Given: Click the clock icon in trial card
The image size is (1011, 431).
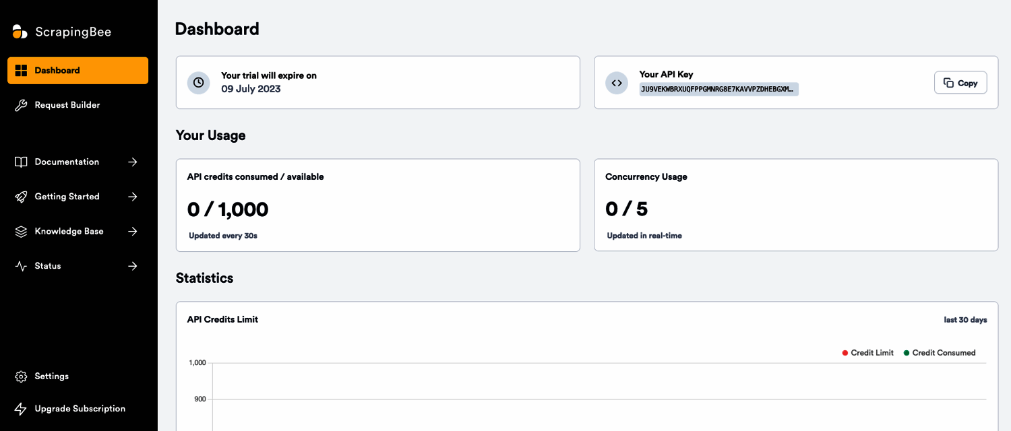Looking at the screenshot, I should (198, 82).
